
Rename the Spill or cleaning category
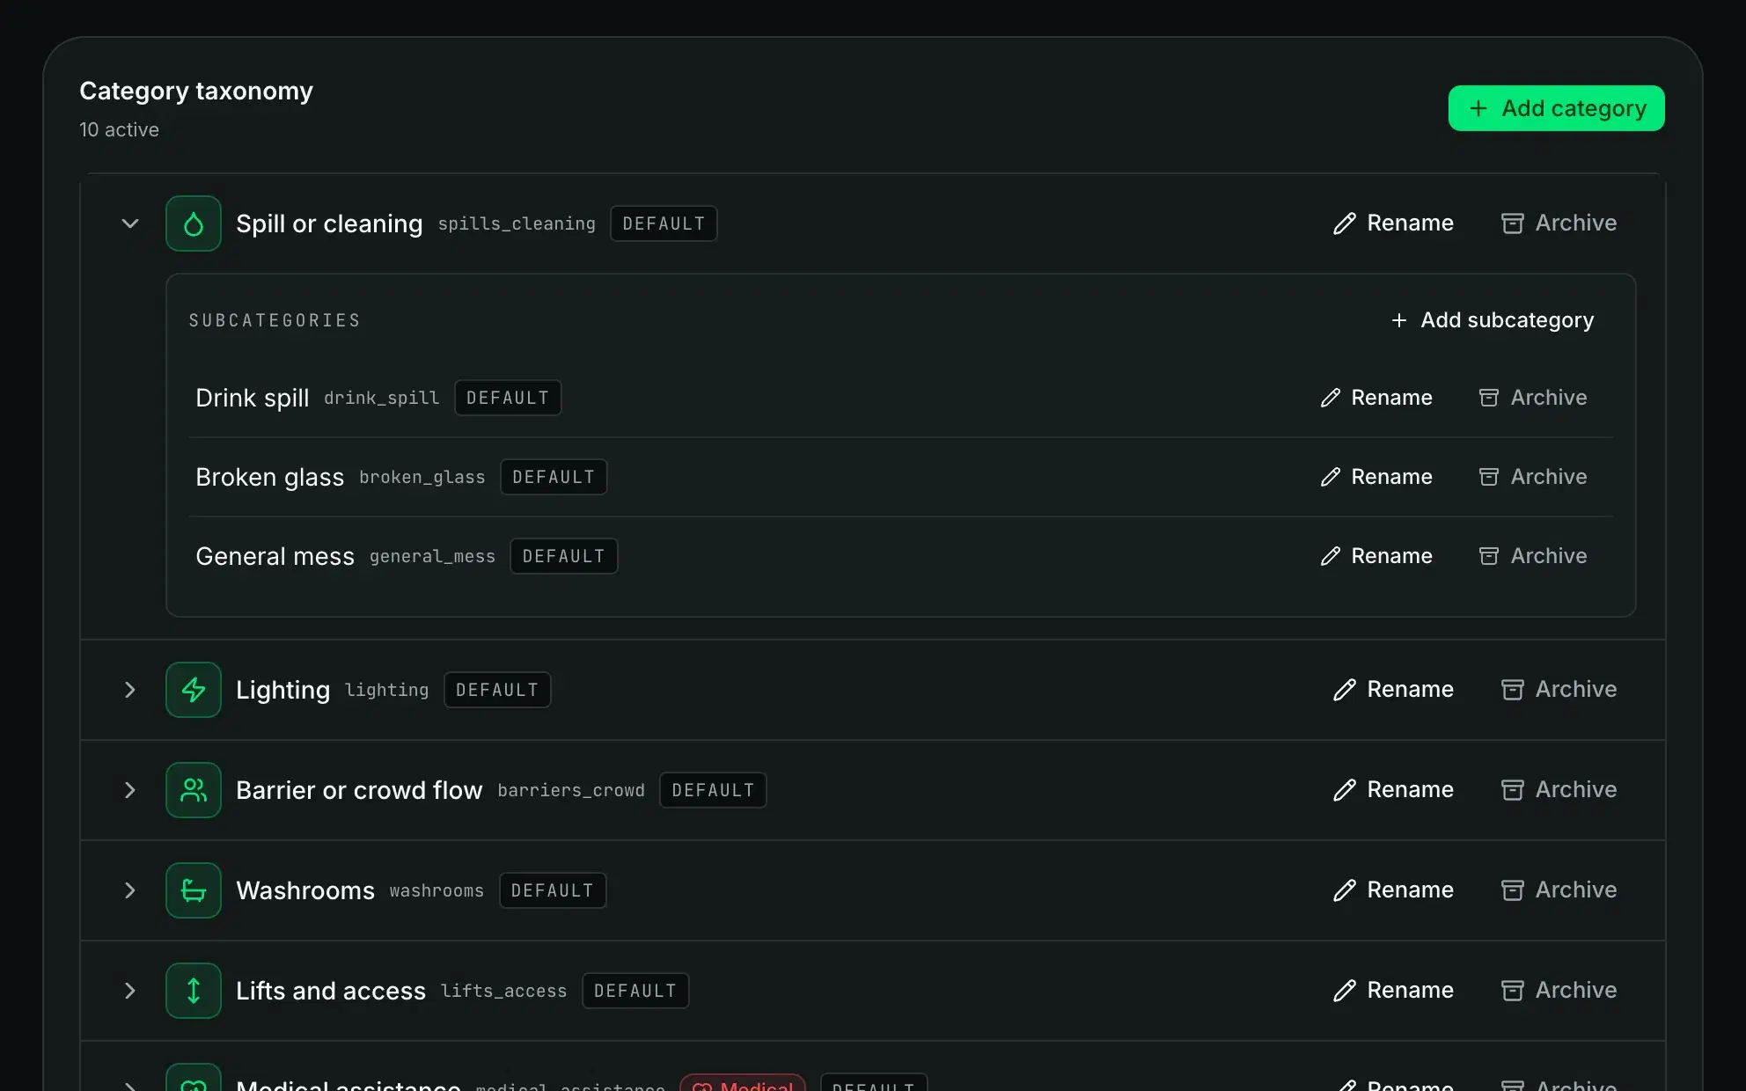(1393, 223)
